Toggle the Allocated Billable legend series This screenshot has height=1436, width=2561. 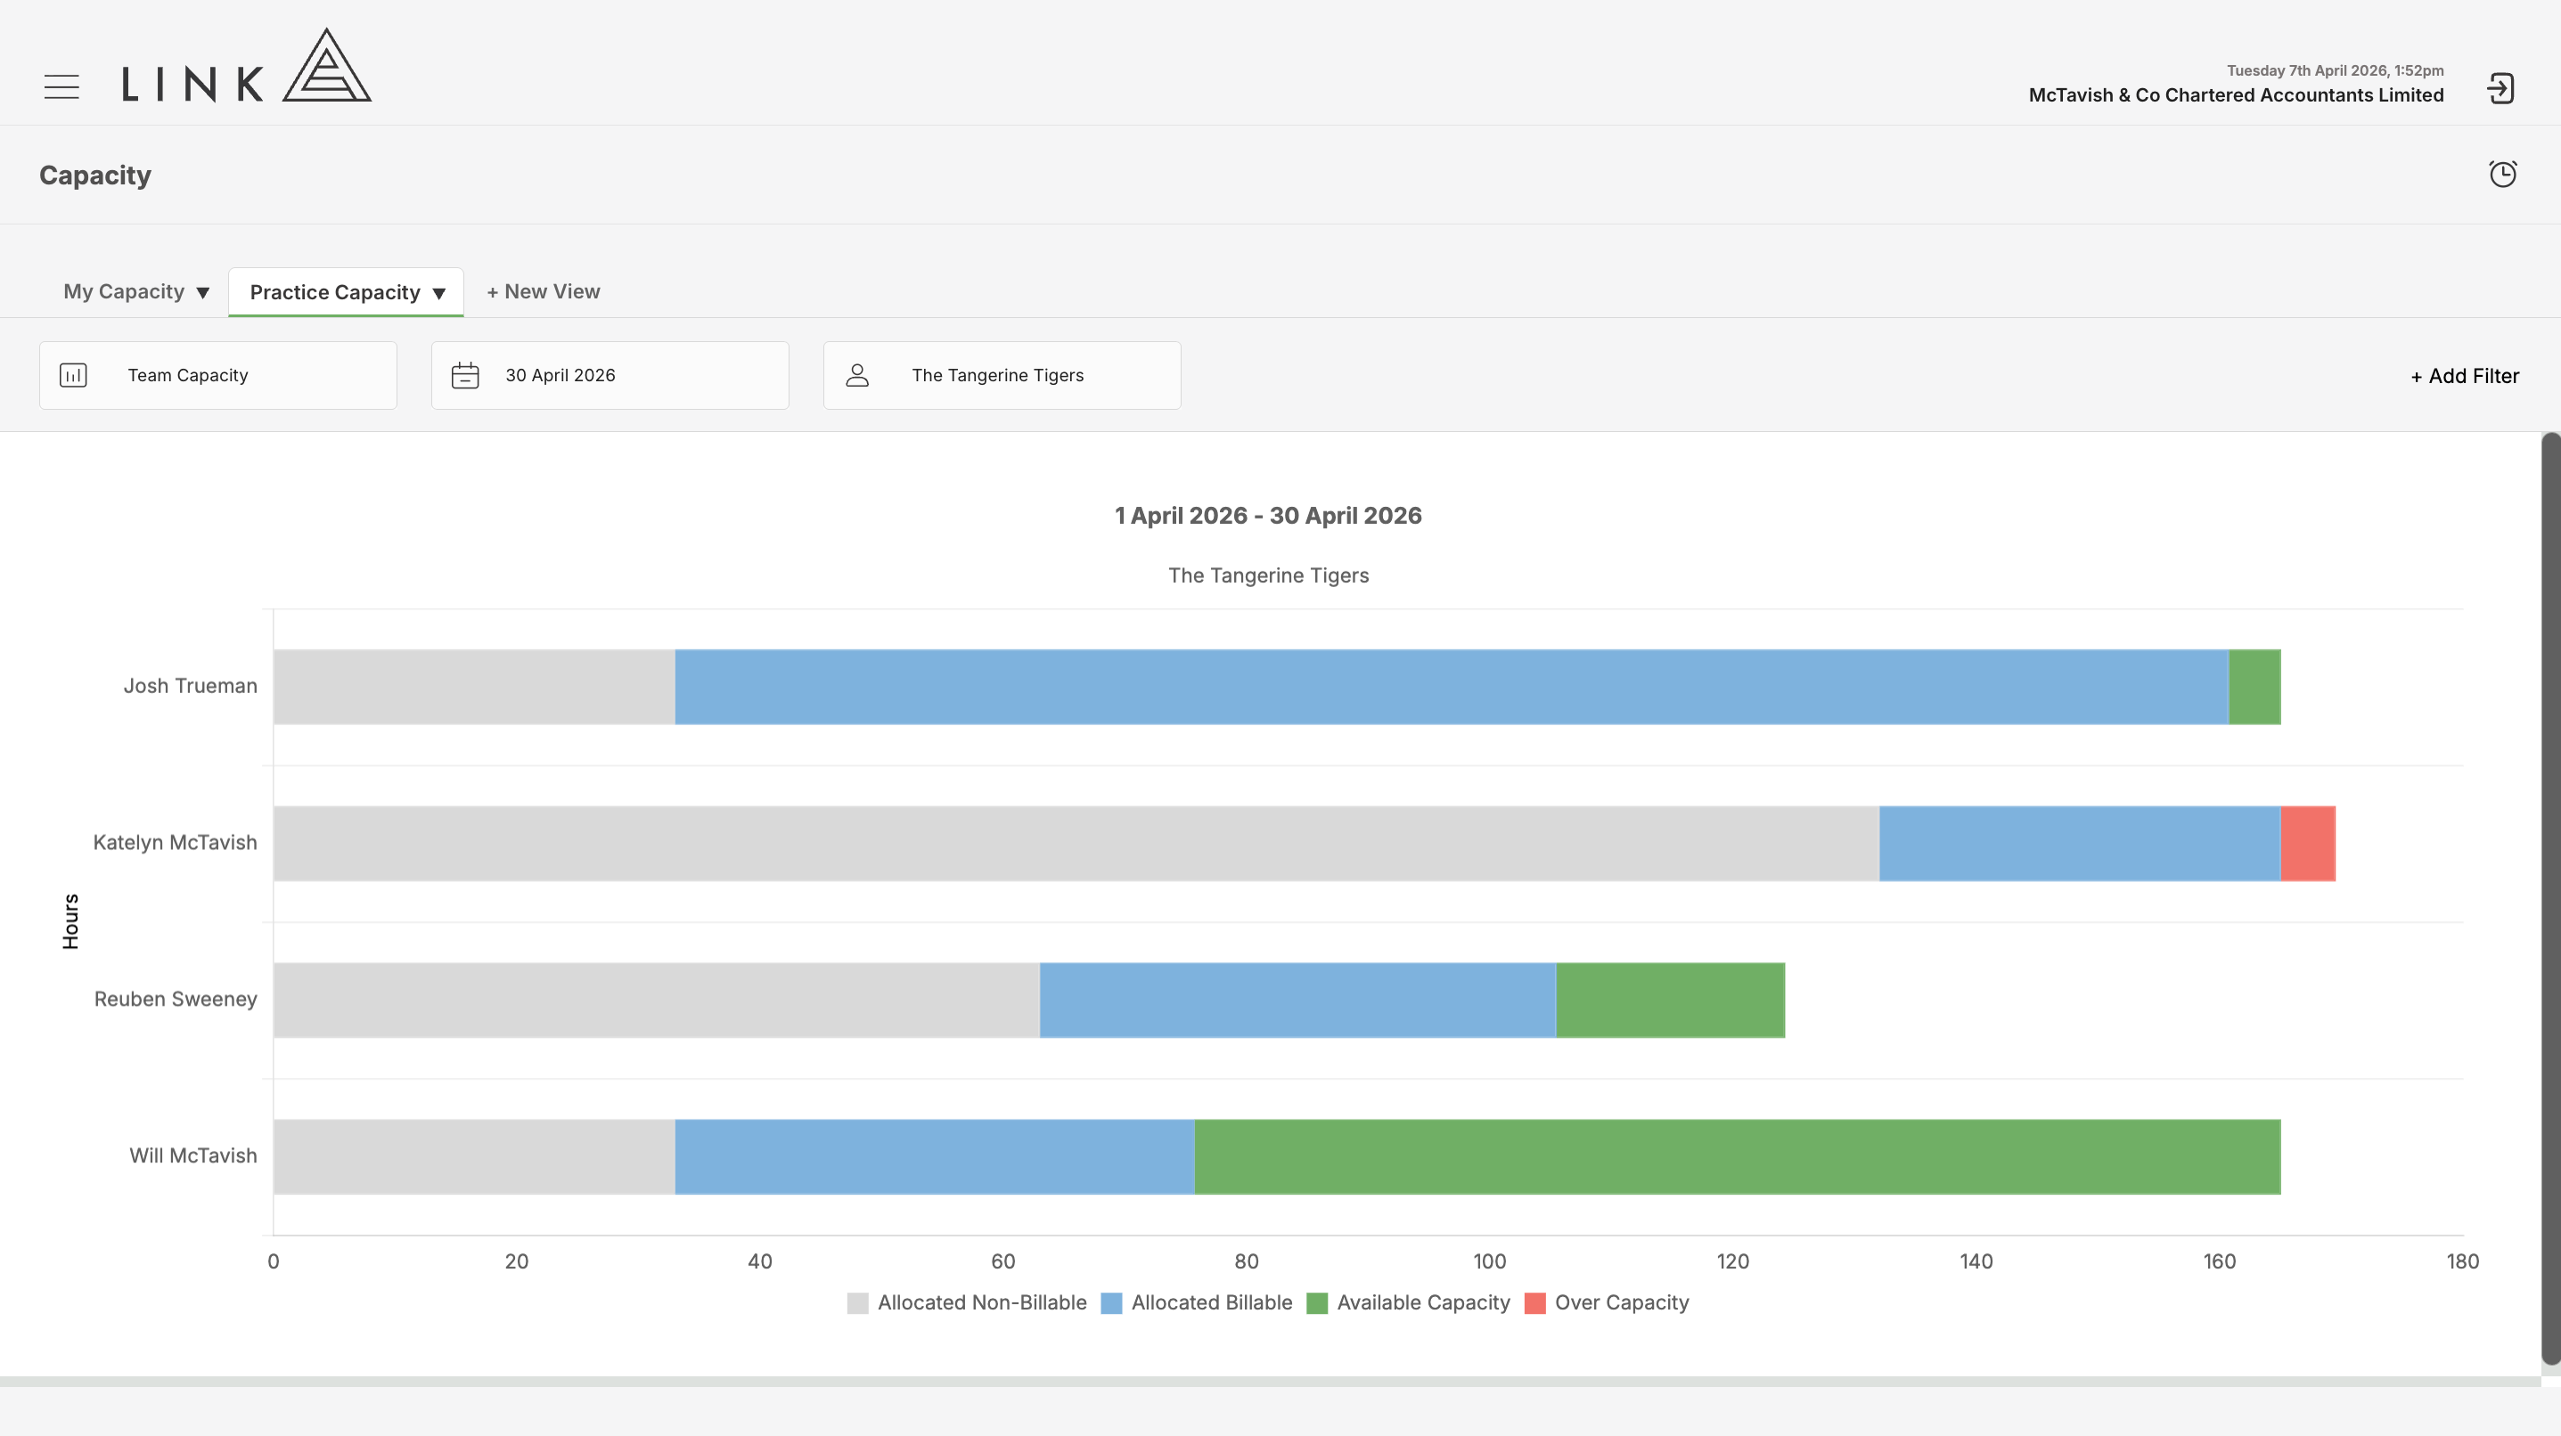point(1197,1303)
